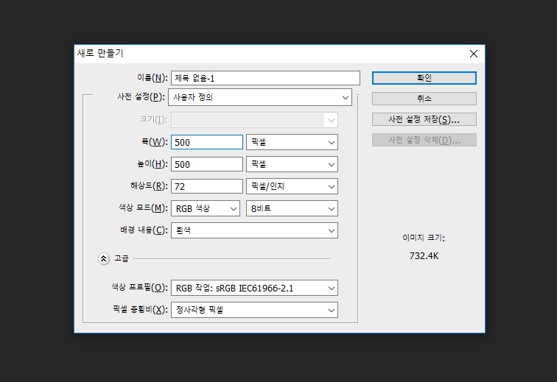The image size is (557, 382).
Task: Open the 높이 unit 픽셀 dropdown
Action: coord(292,164)
